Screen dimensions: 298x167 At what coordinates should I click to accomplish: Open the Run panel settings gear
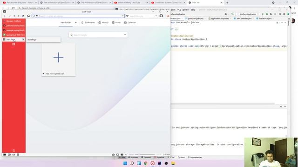click(x=281, y=107)
